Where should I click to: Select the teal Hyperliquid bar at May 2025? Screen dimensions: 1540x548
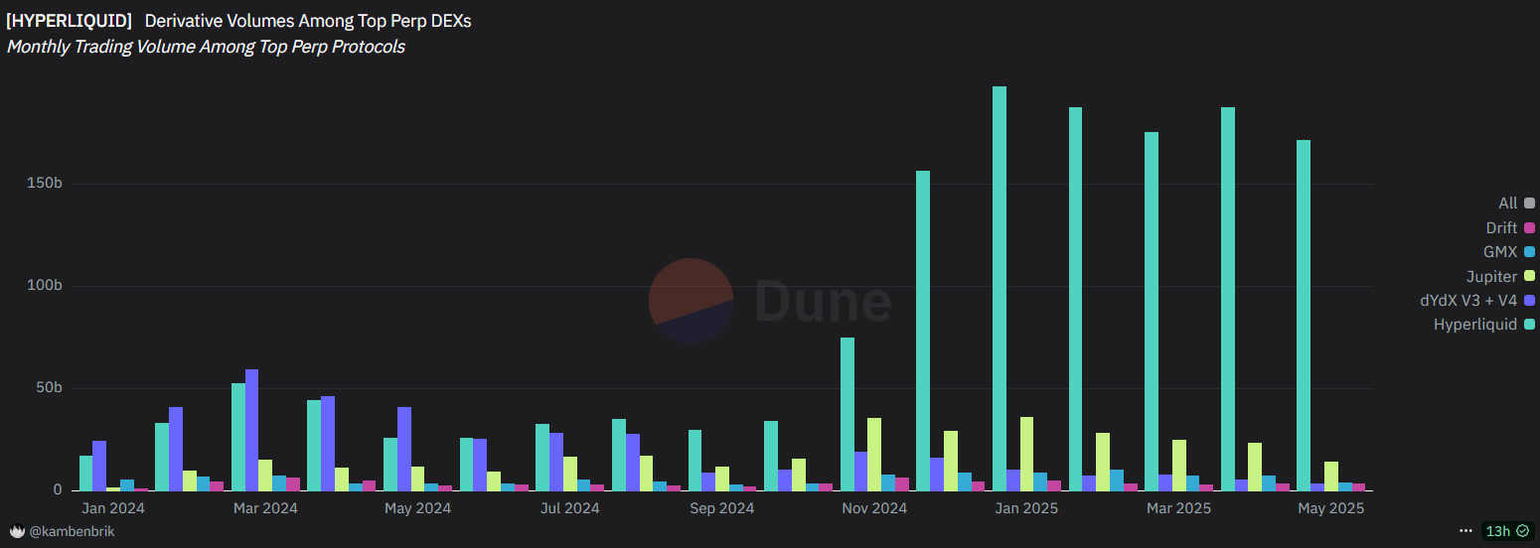tap(1304, 315)
